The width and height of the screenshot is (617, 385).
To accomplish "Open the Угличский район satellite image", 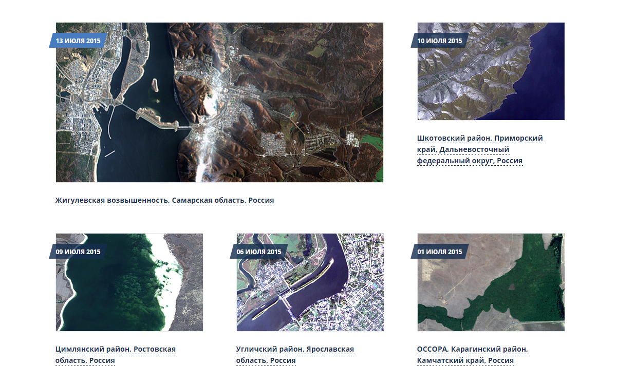I will [310, 282].
